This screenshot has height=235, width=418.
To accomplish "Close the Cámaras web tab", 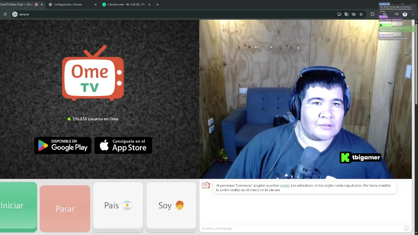I will pyautogui.click(x=149, y=5).
